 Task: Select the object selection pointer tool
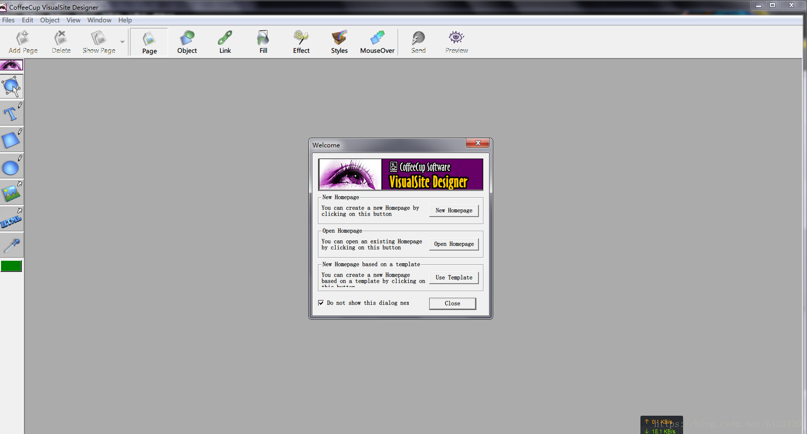(11, 86)
